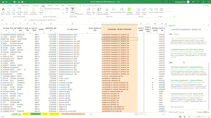Open Existing Connections
This screenshot has width=211, height=118.
33,11
